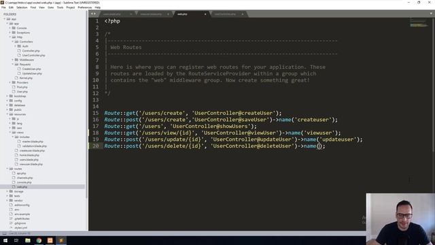Viewport: 435px width, 245px height.
Task: Open the Tools menu
Action: [x=60, y=7]
